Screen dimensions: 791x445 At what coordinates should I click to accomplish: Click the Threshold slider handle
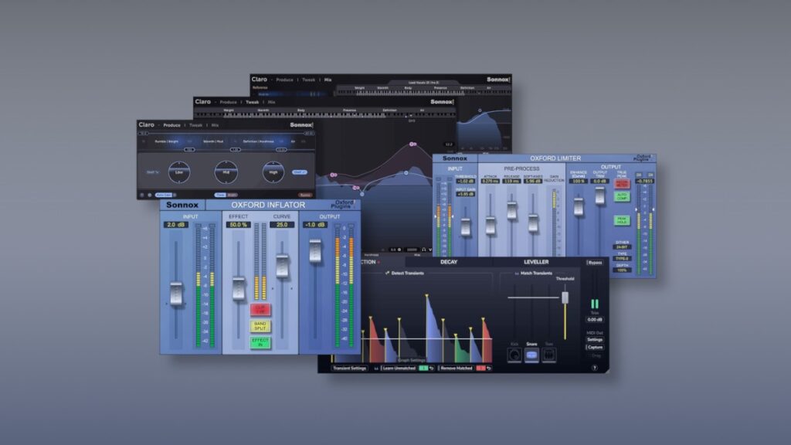(x=565, y=297)
